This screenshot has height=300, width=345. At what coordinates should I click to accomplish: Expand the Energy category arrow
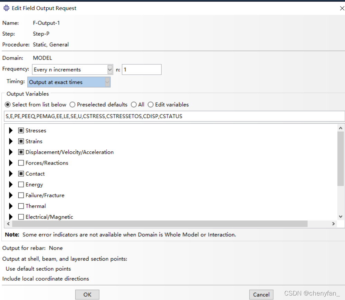click(x=11, y=185)
